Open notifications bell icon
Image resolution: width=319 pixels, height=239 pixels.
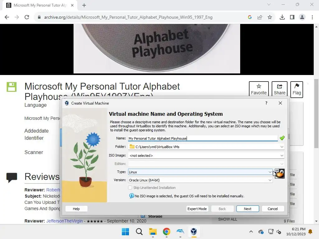(311, 232)
